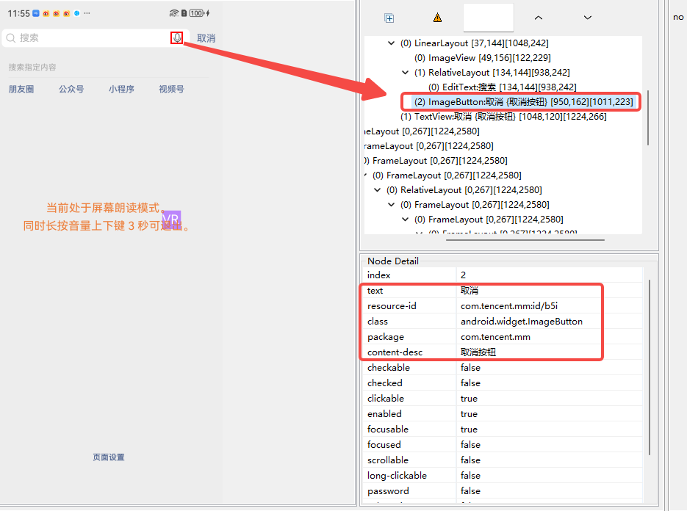Tap the Wi-Fi icon in phone status bar
Viewport: 687px width, 511px height.
(173, 13)
